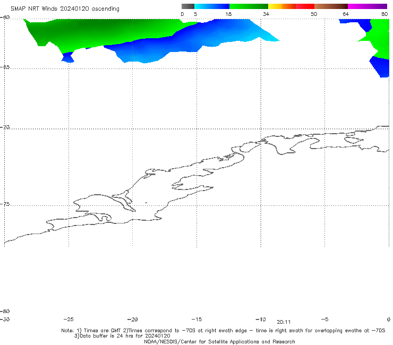The image size is (393, 345).
Task: Click the color bar label "80"
Action: pyautogui.click(x=385, y=14)
